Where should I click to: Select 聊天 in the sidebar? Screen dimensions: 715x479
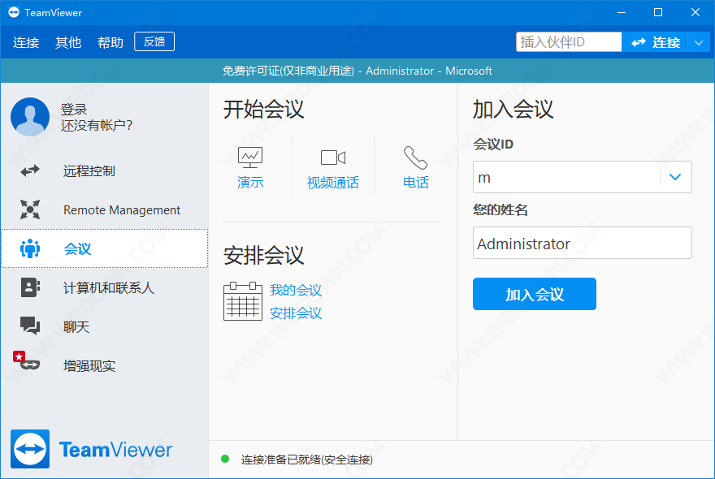point(105,327)
